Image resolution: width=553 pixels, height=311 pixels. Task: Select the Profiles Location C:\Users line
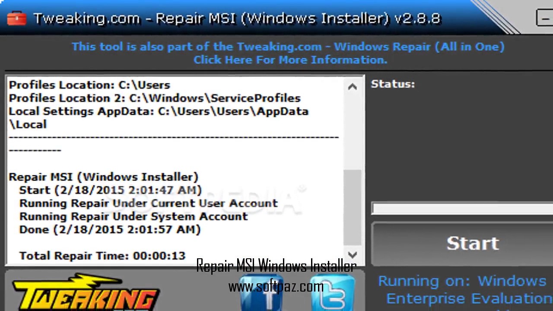click(89, 85)
